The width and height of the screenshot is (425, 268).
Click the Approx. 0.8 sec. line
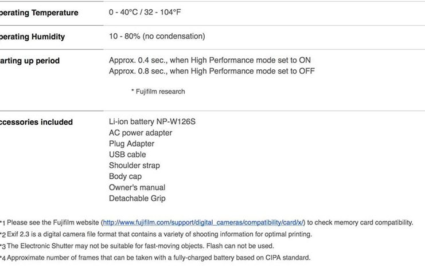pos(212,71)
